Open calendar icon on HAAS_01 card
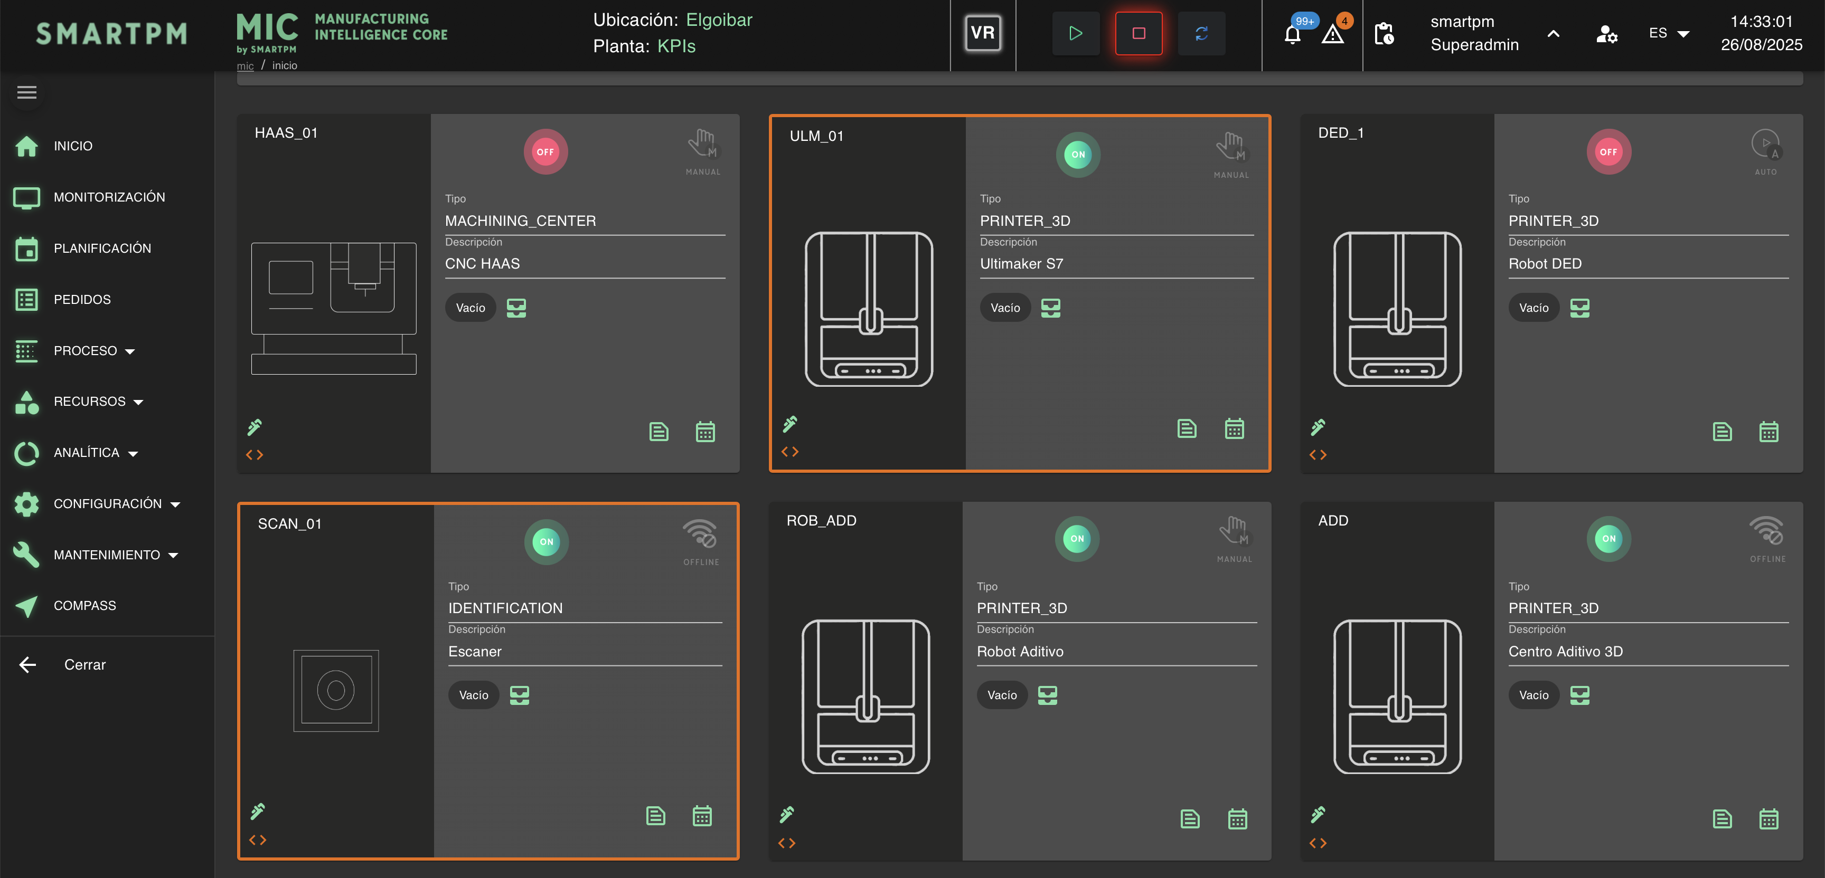This screenshot has width=1825, height=878. coord(704,431)
